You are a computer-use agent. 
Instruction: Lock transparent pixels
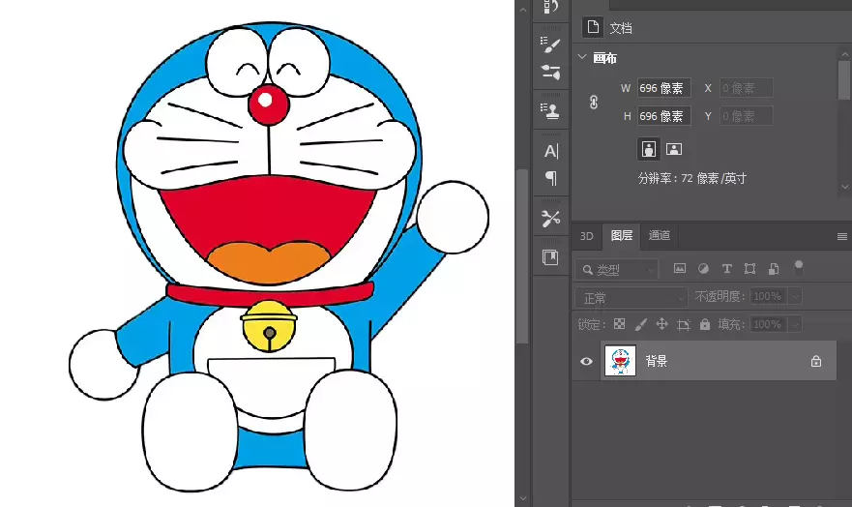(620, 324)
